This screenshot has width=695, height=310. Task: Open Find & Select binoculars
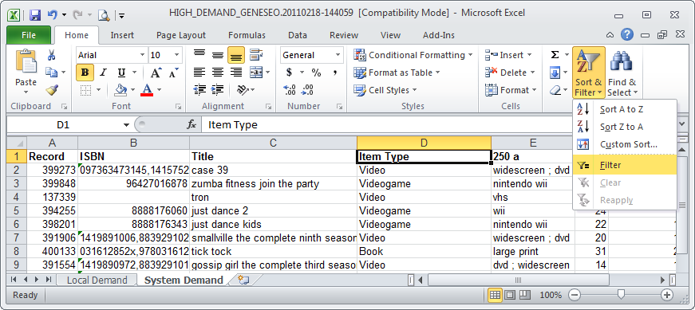[x=622, y=73]
